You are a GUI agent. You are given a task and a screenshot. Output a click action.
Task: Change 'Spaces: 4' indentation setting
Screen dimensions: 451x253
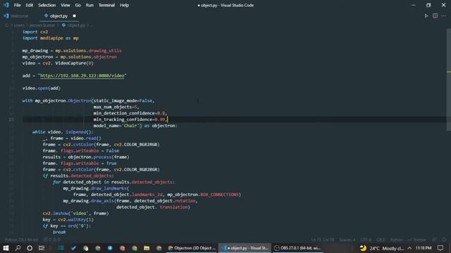pyautogui.click(x=347, y=240)
